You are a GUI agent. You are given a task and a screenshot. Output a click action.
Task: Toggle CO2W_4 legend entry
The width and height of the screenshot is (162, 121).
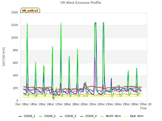click(x=88, y=116)
